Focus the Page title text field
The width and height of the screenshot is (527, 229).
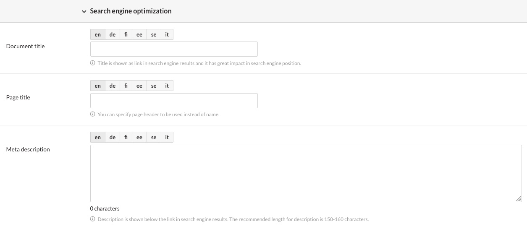[x=174, y=101]
